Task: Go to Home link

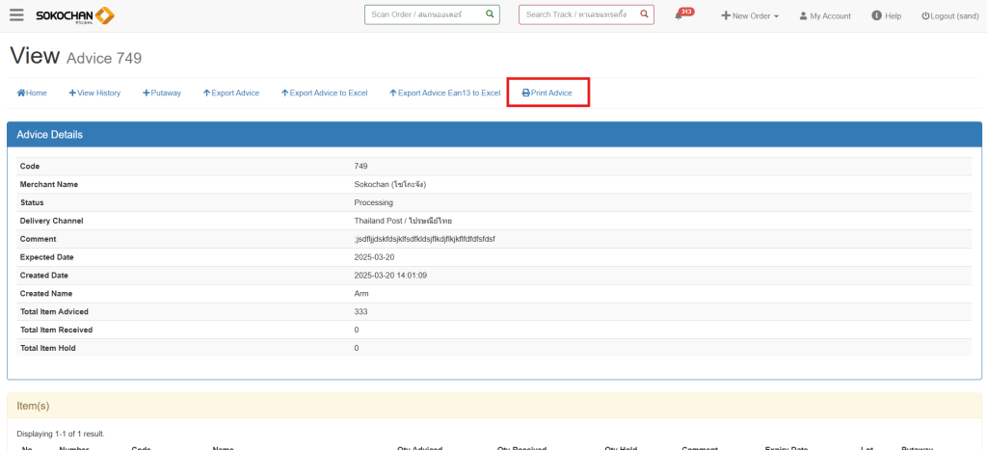Action: (32, 93)
